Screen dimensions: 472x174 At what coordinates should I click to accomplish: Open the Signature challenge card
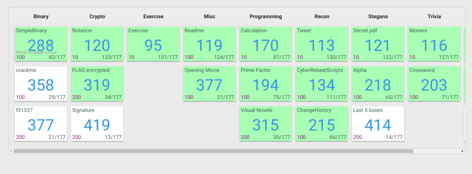click(97, 123)
